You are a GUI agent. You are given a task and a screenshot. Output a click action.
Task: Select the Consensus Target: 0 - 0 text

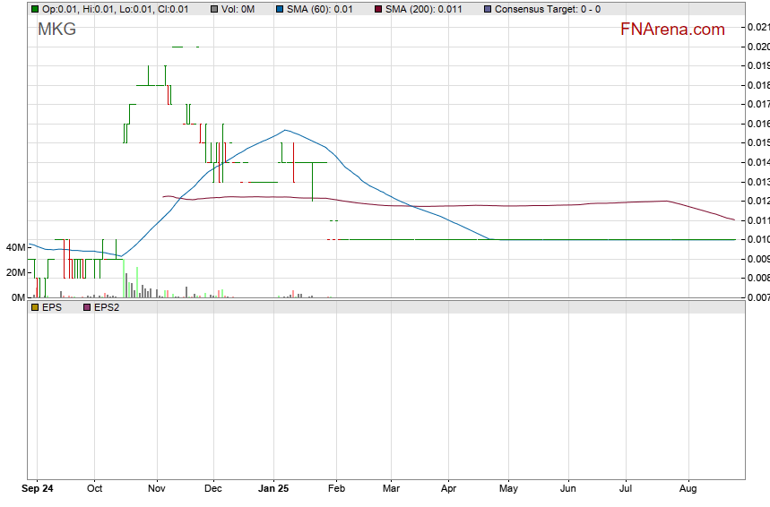[548, 9]
